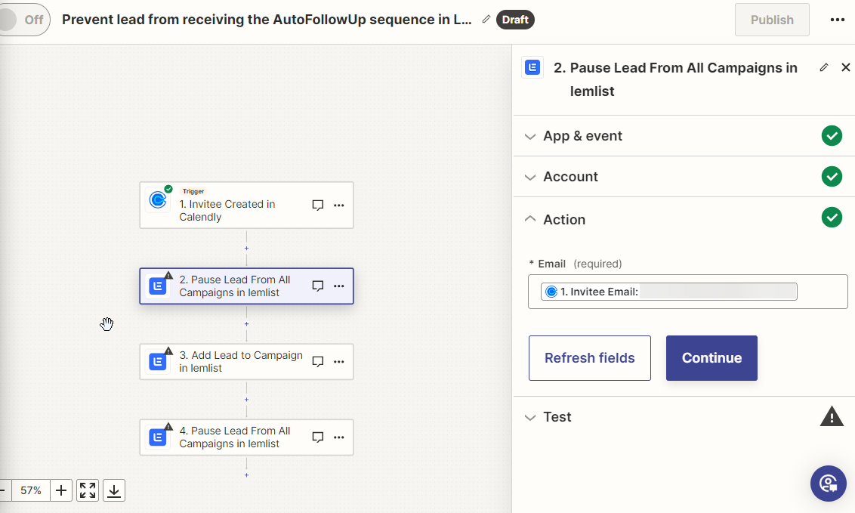Edit the Zap title pencil icon
855x513 pixels.
486,19
